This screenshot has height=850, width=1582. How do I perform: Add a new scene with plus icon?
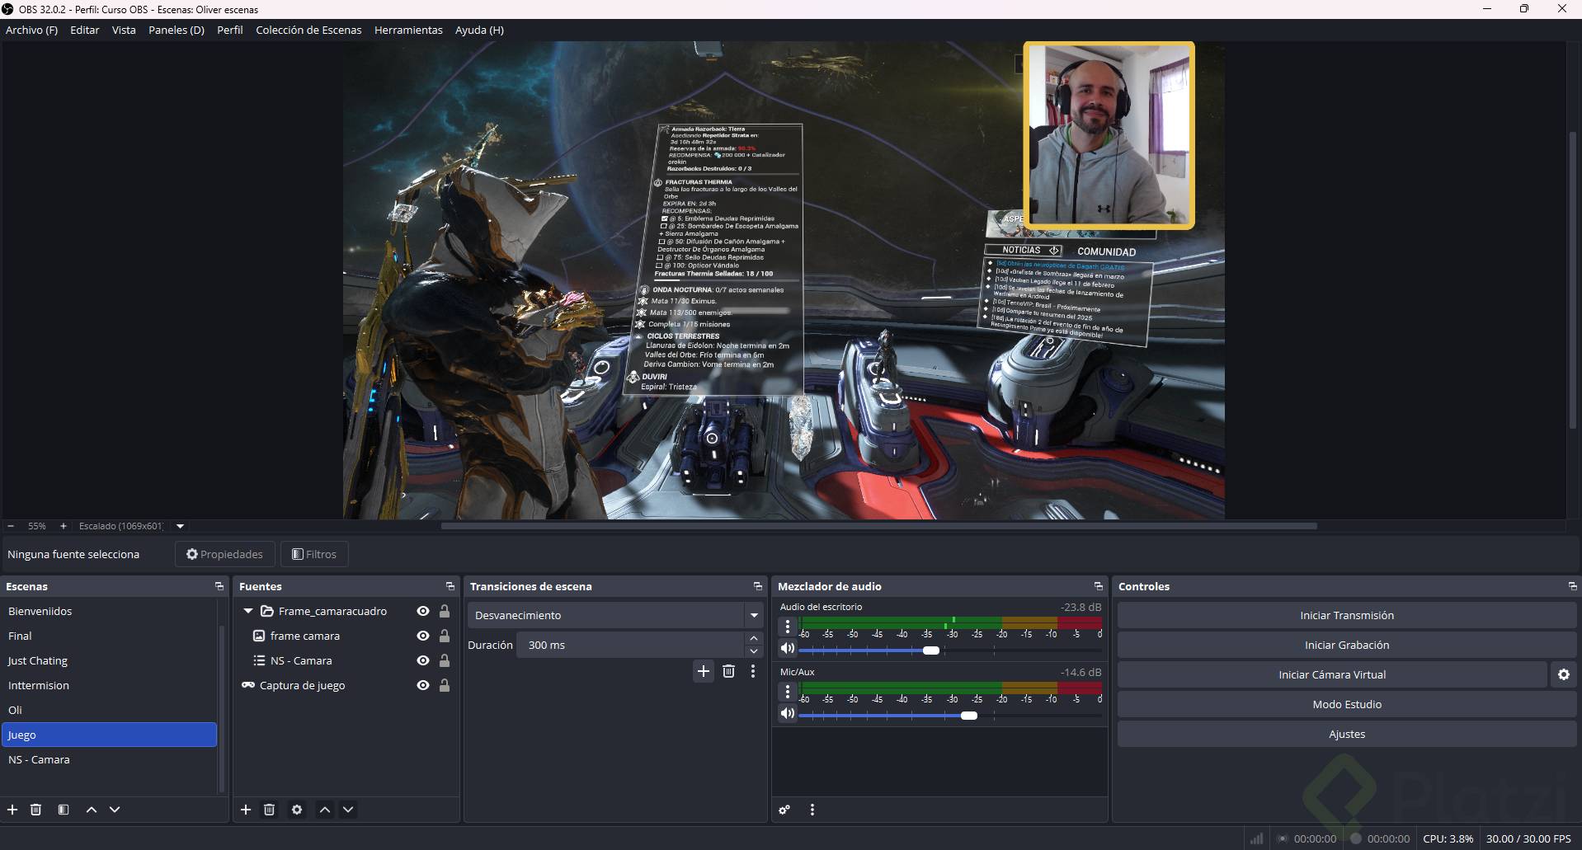tap(12, 810)
